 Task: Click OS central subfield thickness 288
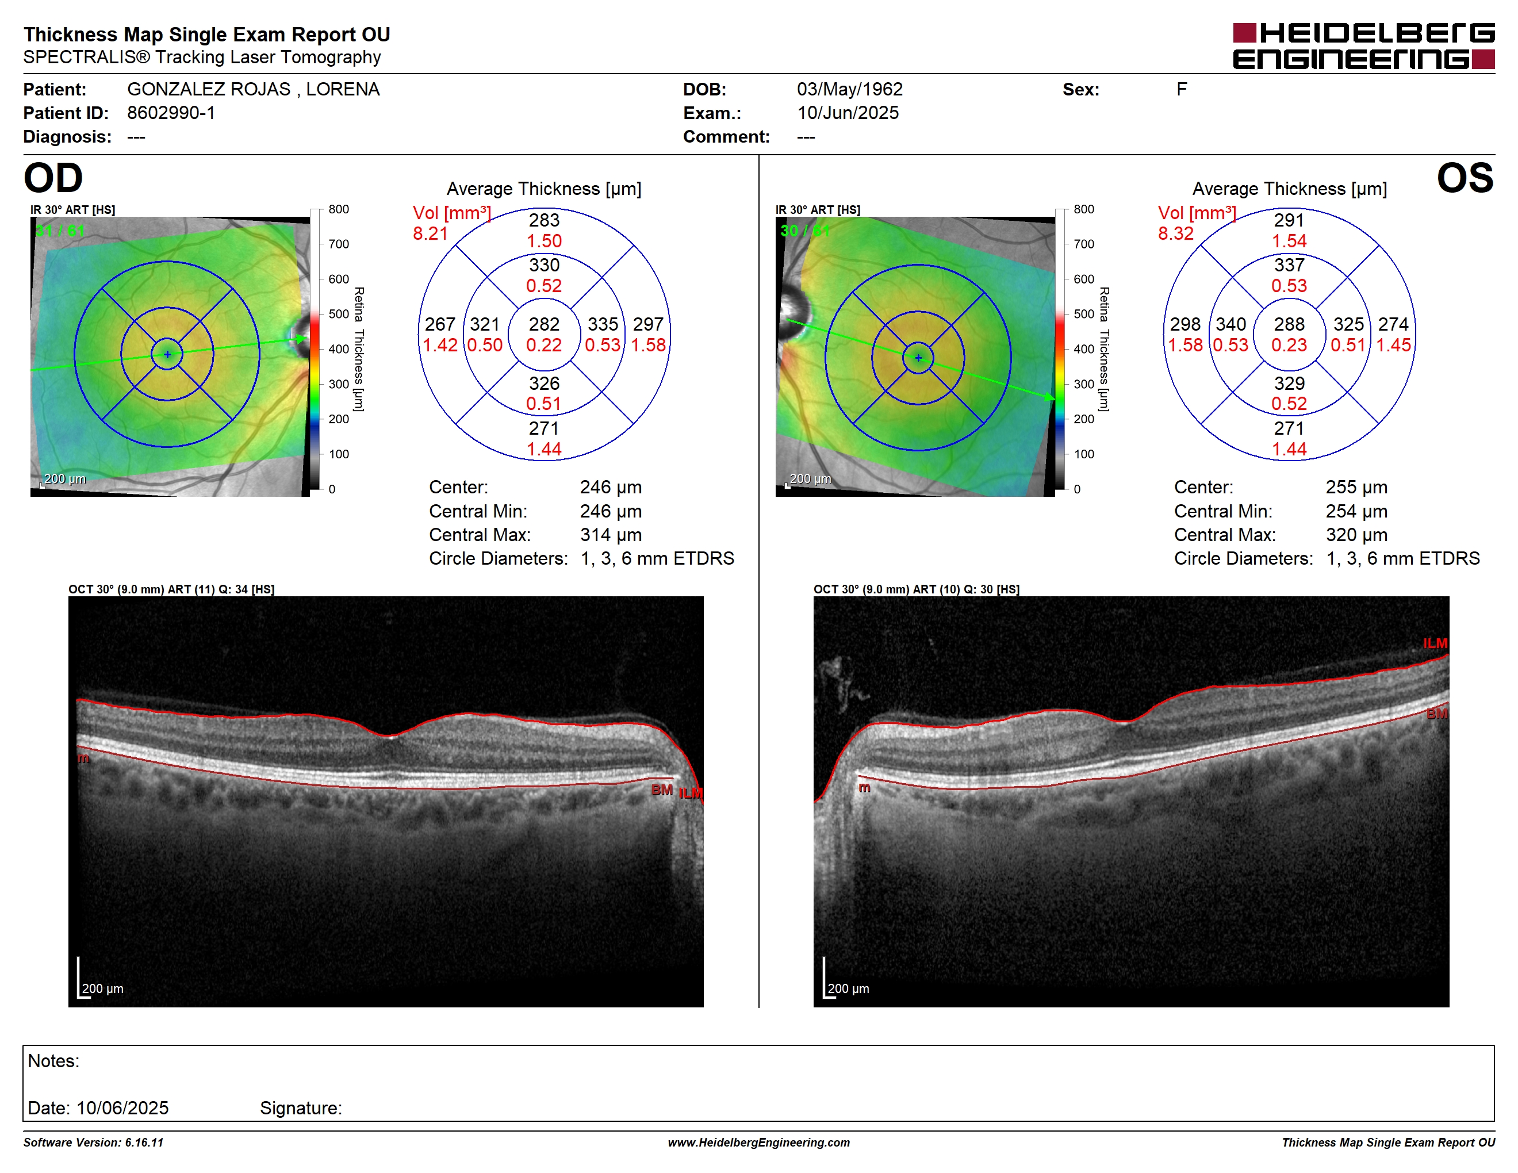pos(1289,324)
